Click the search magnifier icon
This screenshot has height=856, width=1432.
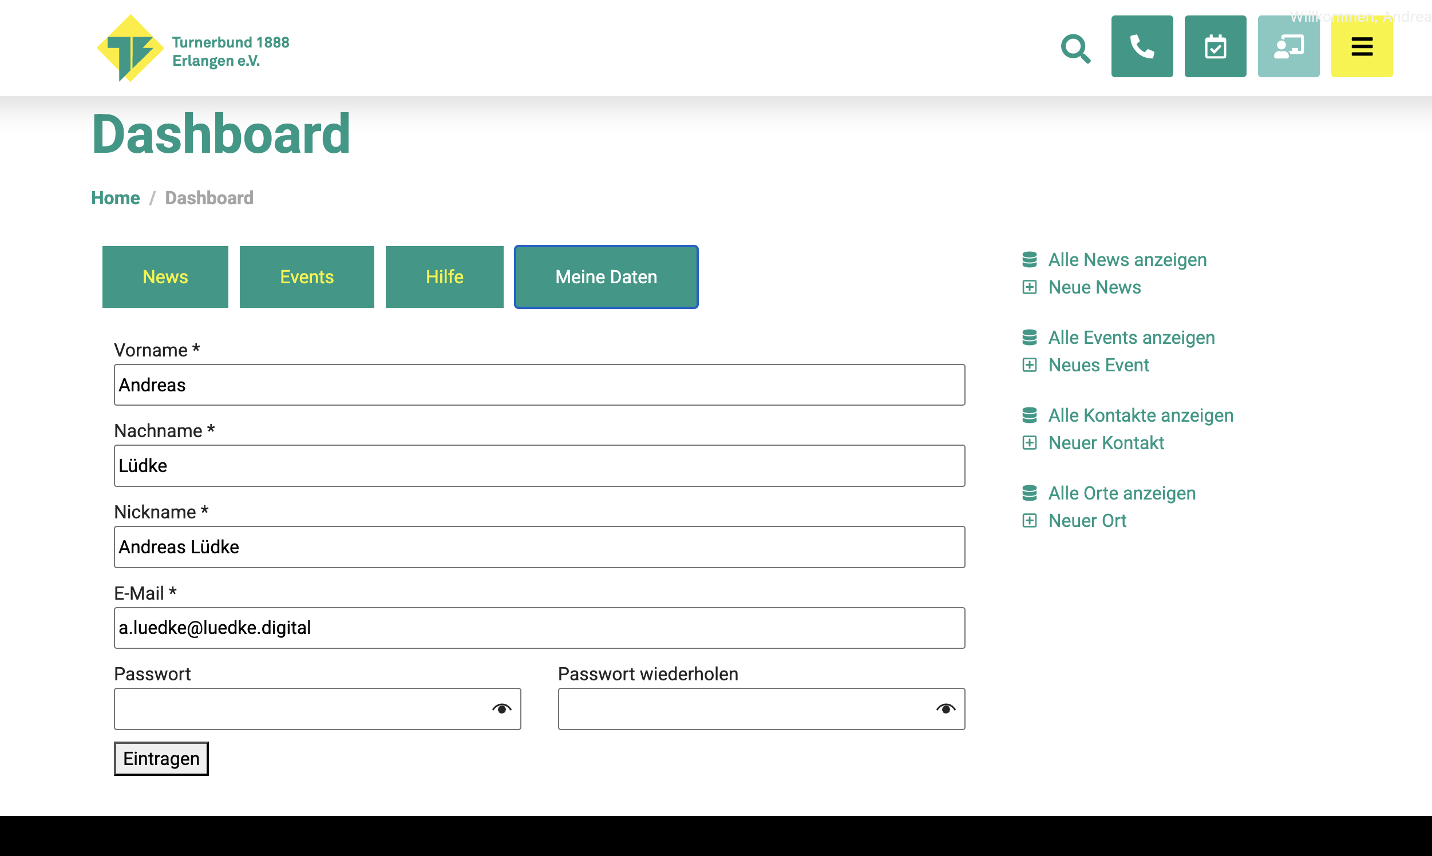1075,48
